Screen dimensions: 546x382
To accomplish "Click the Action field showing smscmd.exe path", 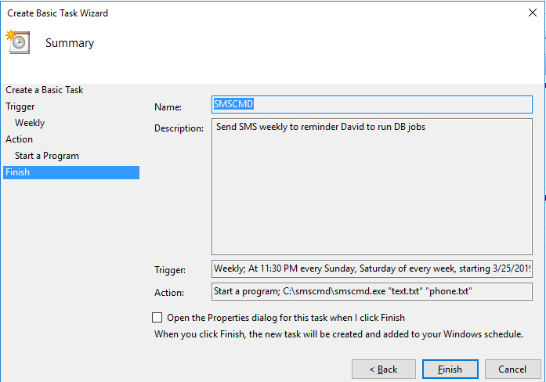I will coord(372,292).
